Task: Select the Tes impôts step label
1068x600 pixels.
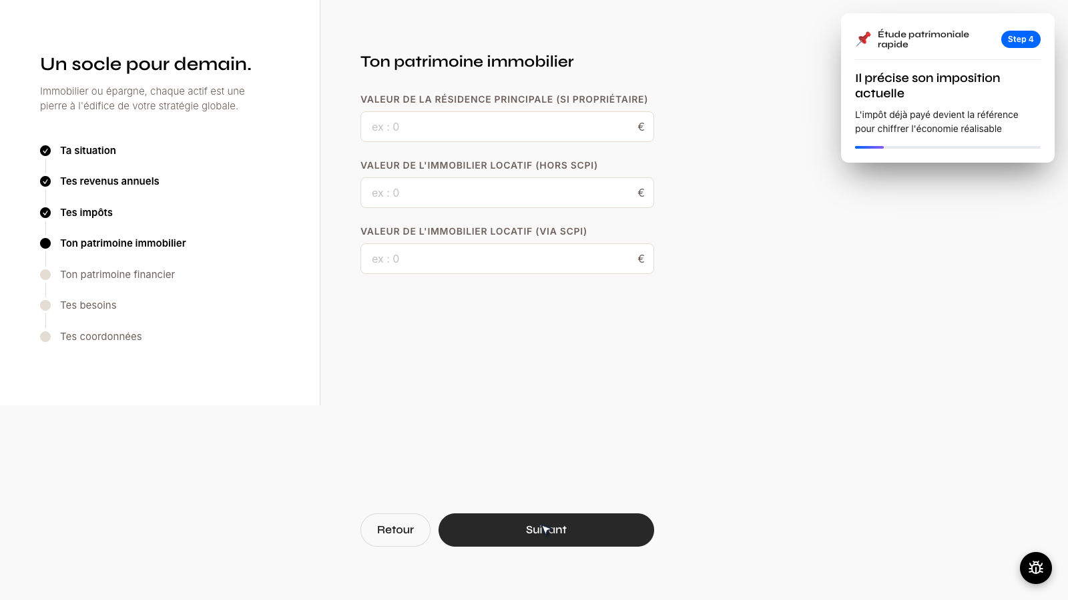Action: [x=86, y=213]
